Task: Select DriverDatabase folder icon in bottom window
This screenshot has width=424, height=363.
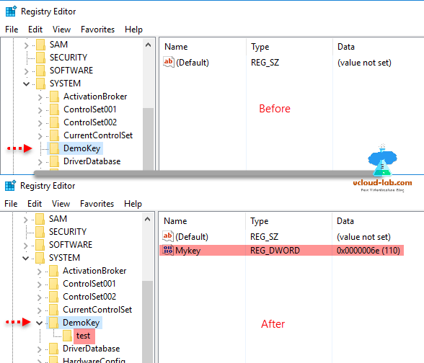Action: point(54,349)
